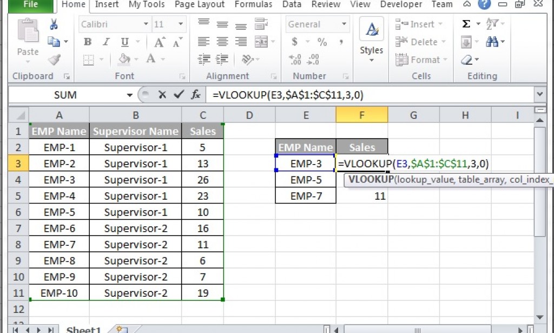Screen dimensions: 554x333
Task: Click the Format Painter icon
Action: (55, 60)
